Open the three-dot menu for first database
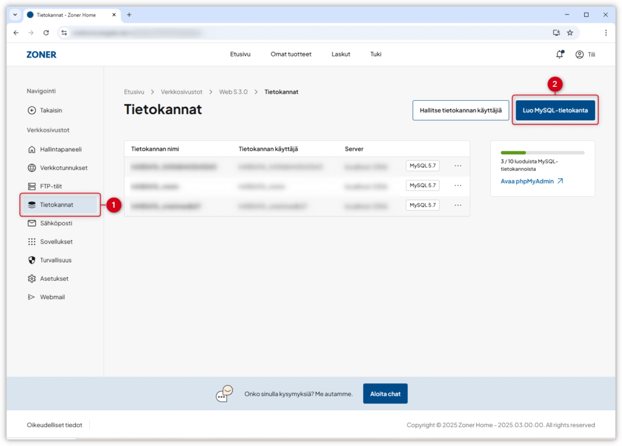 tap(458, 166)
